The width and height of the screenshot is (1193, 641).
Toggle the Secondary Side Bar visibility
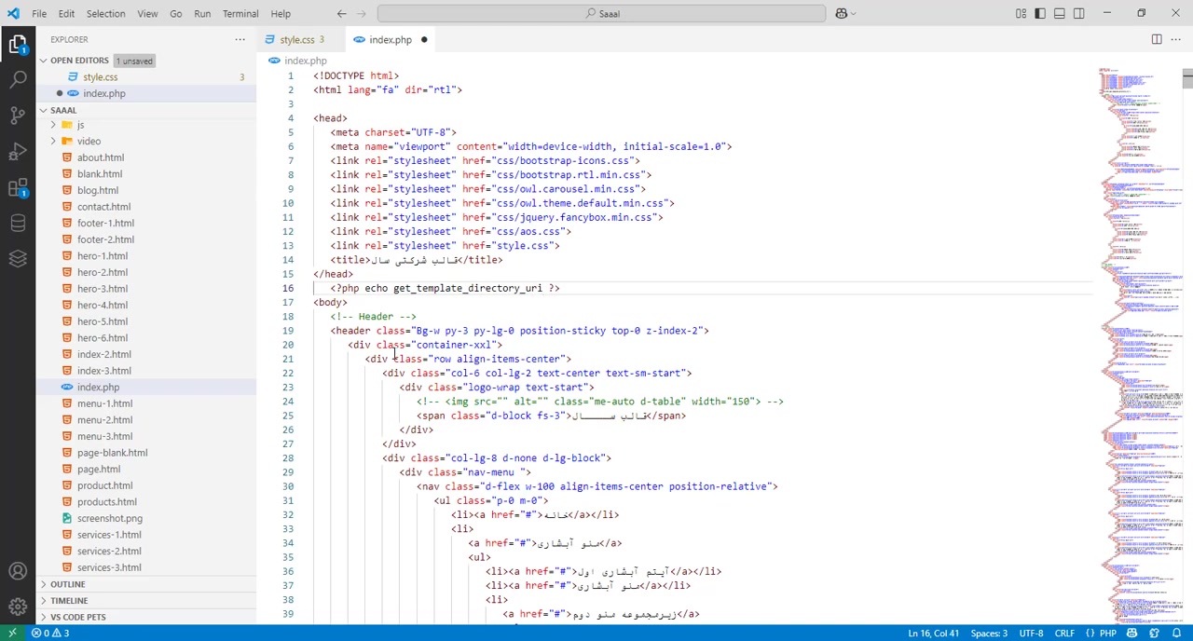tap(1078, 13)
